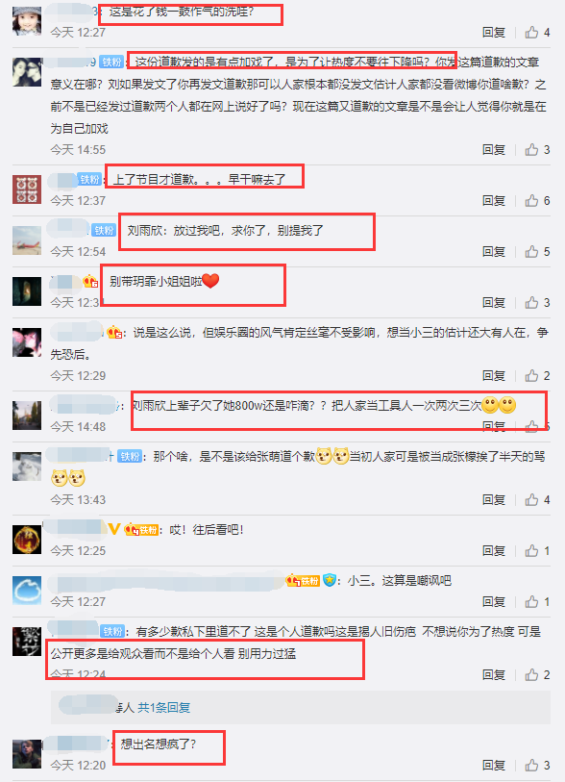Click thumbs-up on the 14:55 comment
565x782 pixels.
point(531,150)
